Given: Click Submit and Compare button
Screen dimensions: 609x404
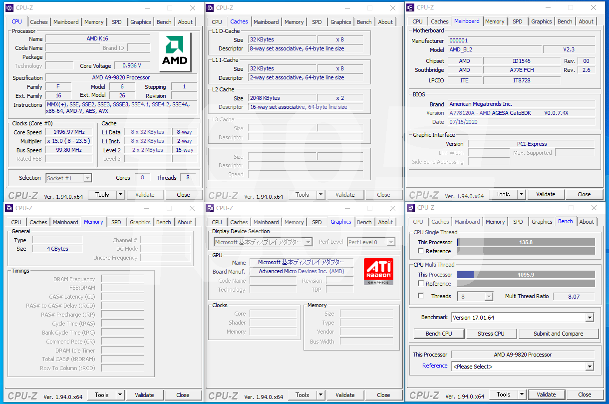Looking at the screenshot, I should click(559, 334).
